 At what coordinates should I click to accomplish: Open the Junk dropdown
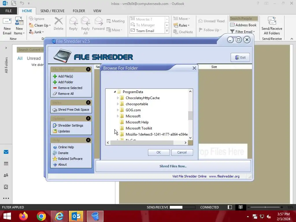36,32
